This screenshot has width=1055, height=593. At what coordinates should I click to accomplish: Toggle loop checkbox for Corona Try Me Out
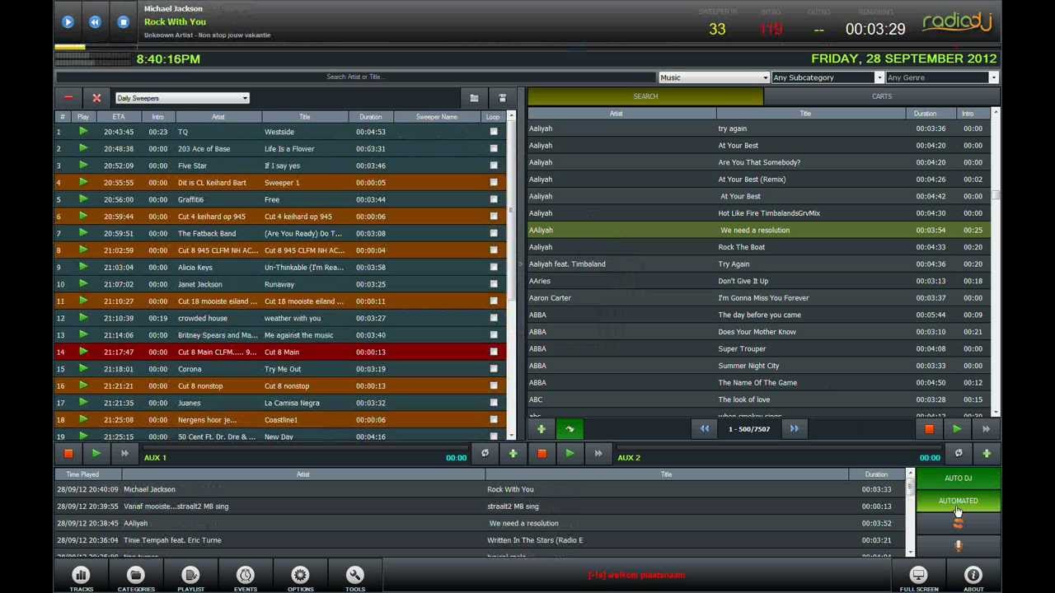(x=494, y=369)
